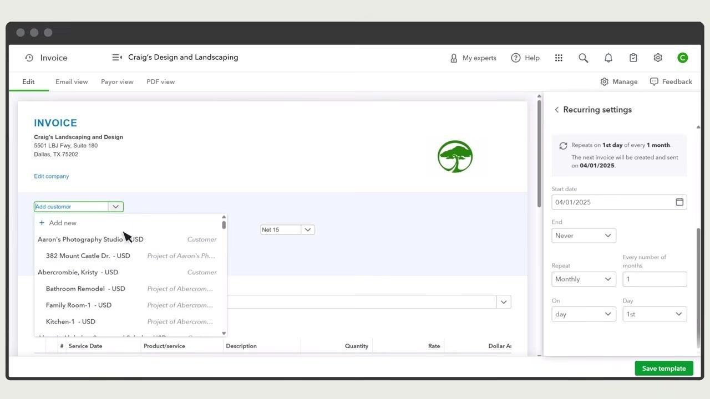This screenshot has height=399, width=710.
Task: Switch to the Edit tab
Action: tap(28, 81)
